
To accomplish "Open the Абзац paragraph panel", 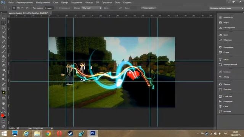I will pos(224,77).
